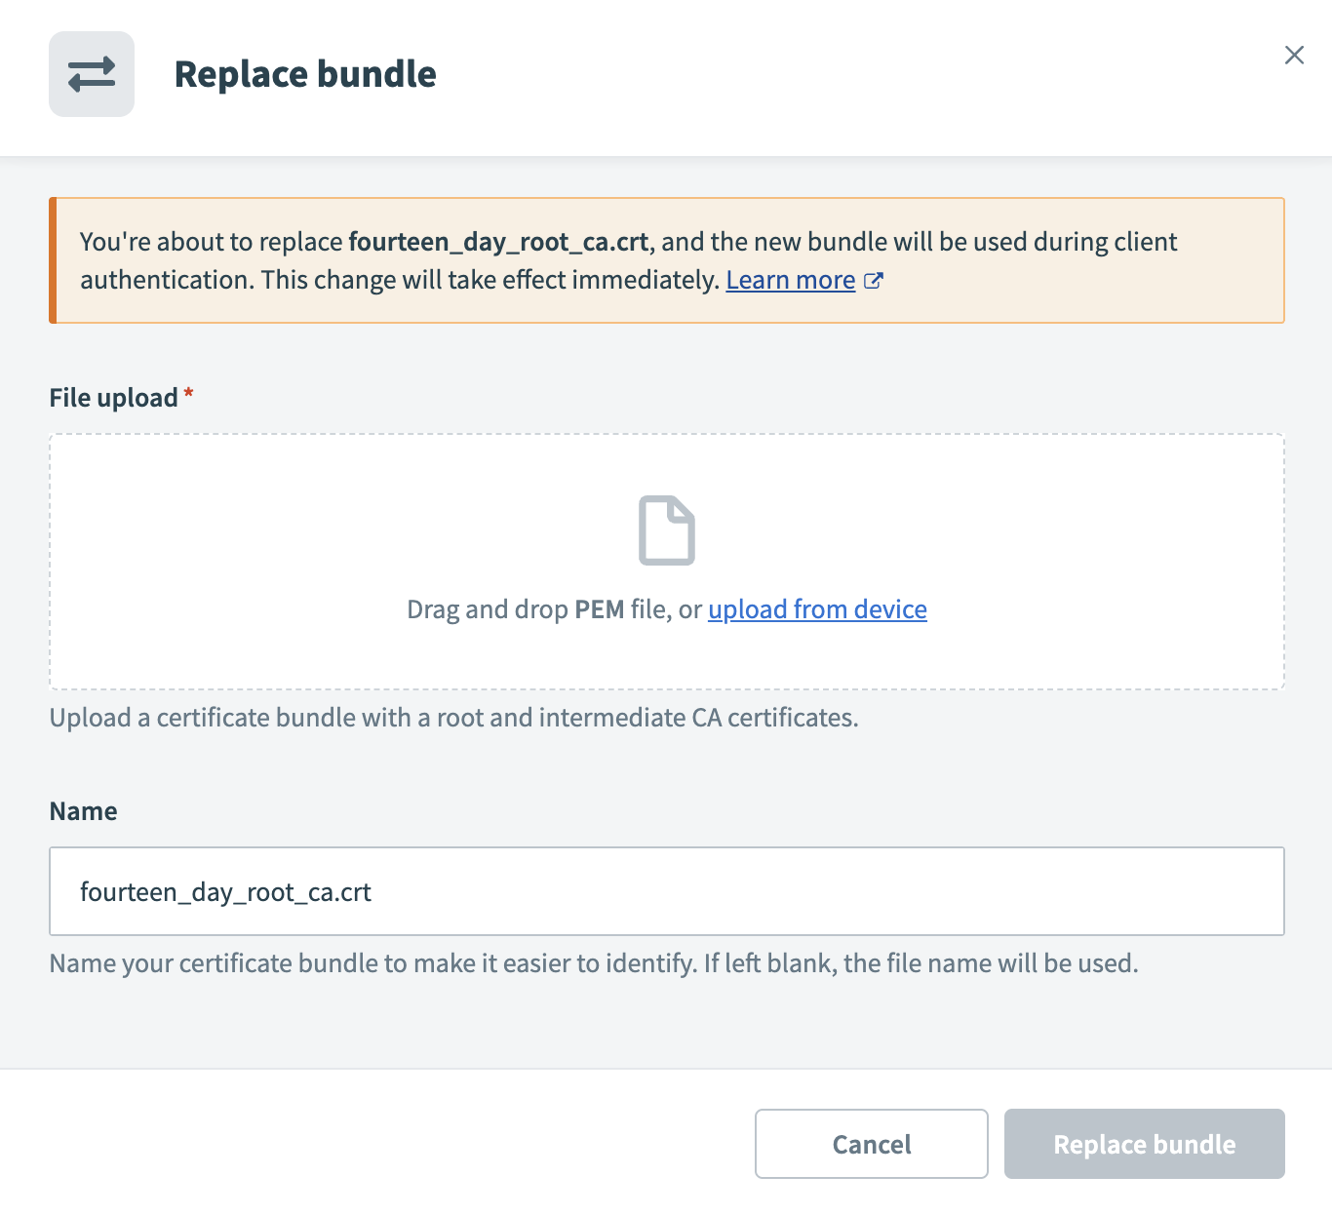Open the Learn more link
This screenshot has height=1215, width=1332.
pos(789,280)
